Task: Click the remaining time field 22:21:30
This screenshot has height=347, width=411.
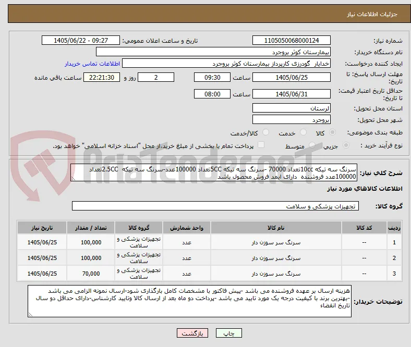Action: point(102,77)
